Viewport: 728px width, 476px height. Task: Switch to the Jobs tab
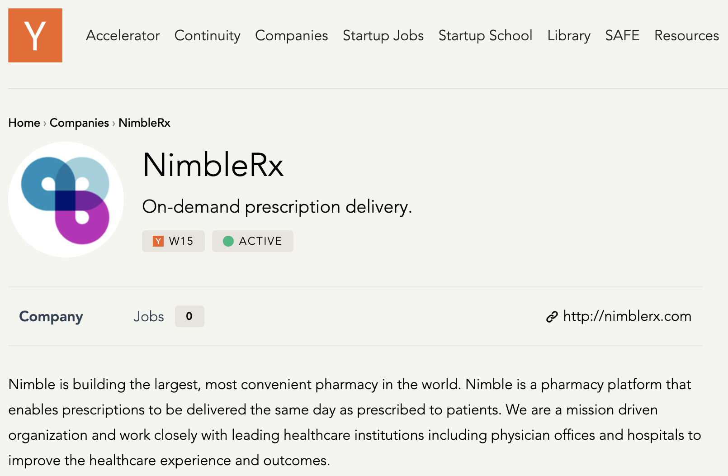click(x=148, y=316)
